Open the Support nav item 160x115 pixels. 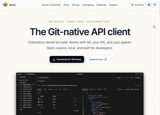pos(113,5)
